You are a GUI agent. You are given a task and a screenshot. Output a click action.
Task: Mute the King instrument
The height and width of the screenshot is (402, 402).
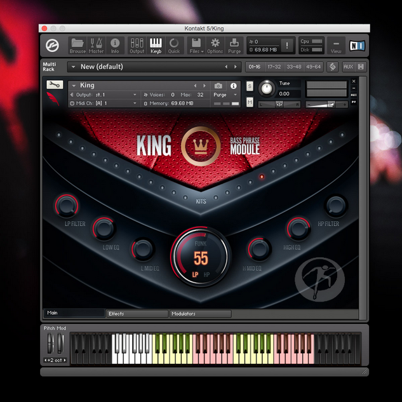tap(250, 102)
